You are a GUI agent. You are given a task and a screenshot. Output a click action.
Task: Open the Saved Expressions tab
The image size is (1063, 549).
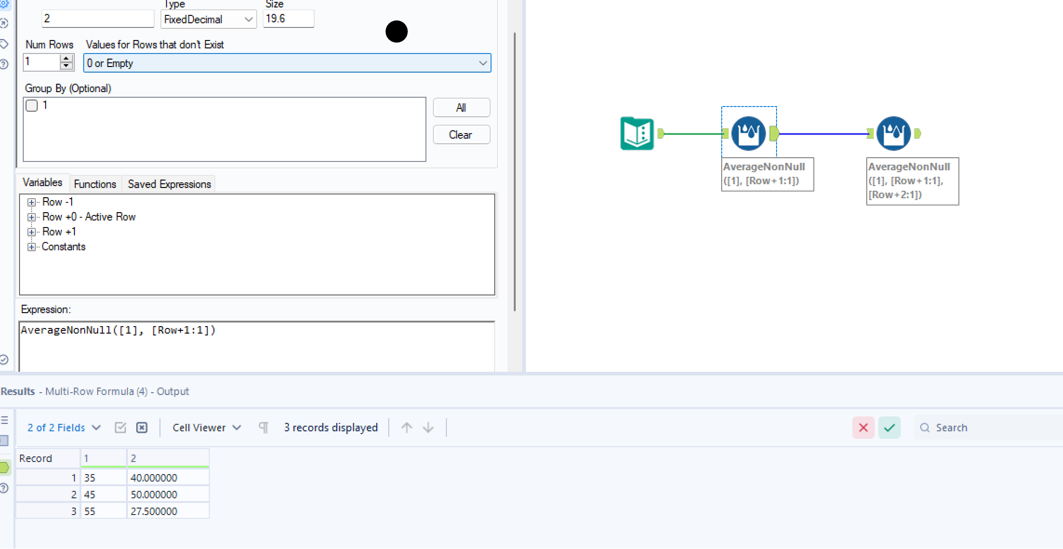pyautogui.click(x=168, y=183)
